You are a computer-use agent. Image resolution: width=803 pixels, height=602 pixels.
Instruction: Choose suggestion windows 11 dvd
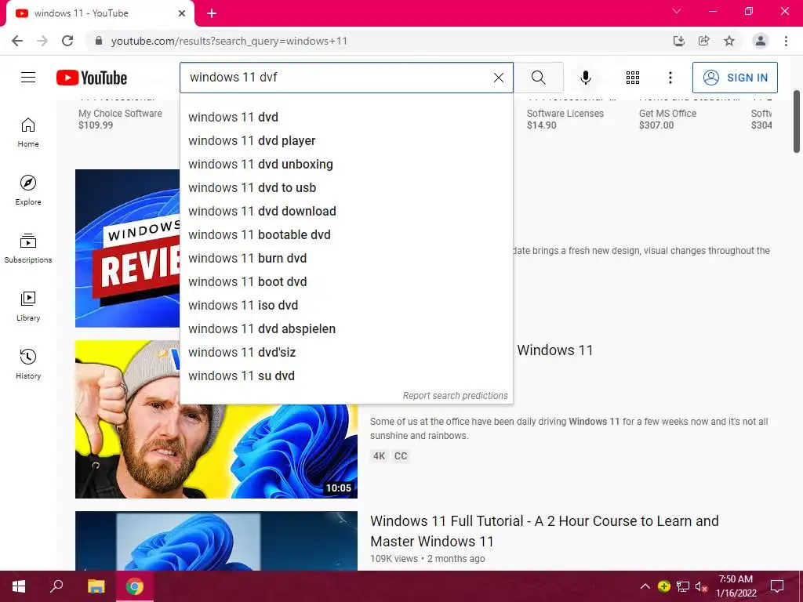[346, 118]
